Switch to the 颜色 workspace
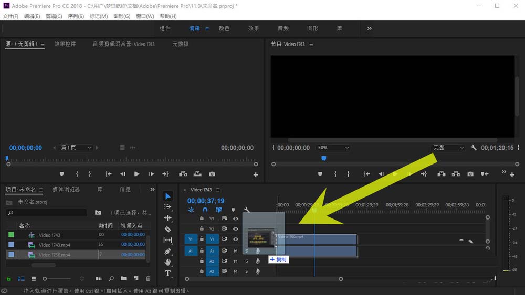Image resolution: width=525 pixels, height=295 pixels. (x=224, y=28)
